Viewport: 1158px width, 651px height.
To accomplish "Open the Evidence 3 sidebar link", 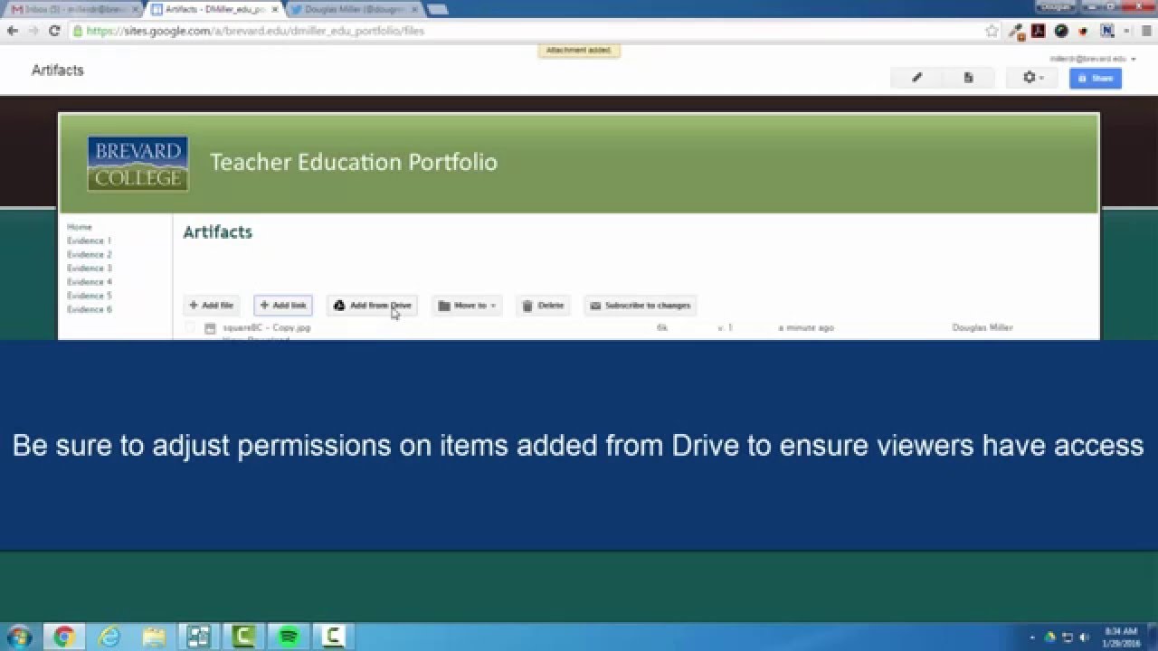I will [90, 268].
